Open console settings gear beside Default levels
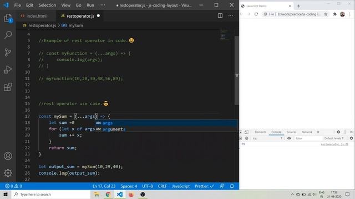This screenshot has width=355, height=199. pyautogui.click(x=351, y=138)
